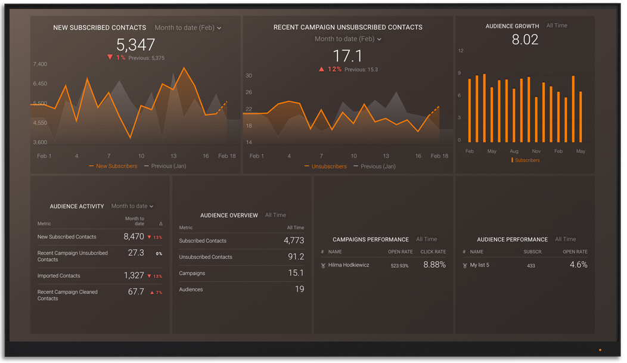Image resolution: width=627 pixels, height=363 pixels.
Task: Click the medal icon beside Hilma Hodkiewicz
Action: click(x=323, y=265)
